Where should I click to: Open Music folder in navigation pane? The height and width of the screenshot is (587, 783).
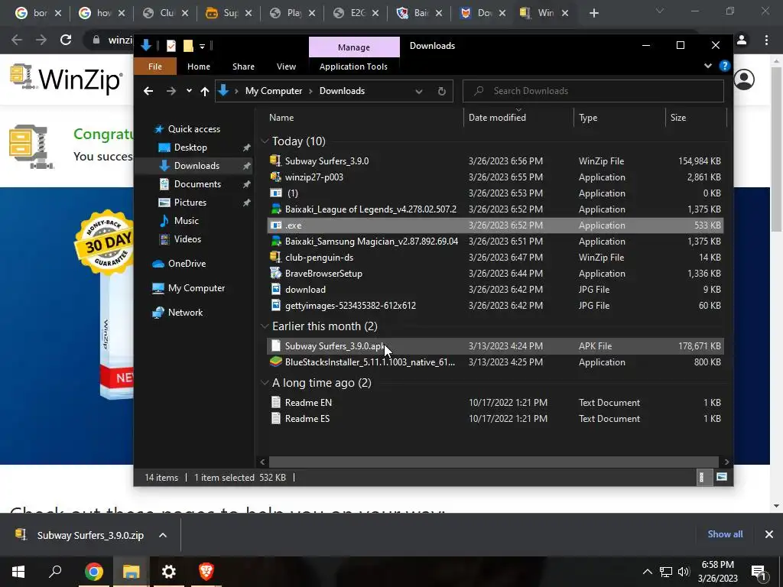186,221
